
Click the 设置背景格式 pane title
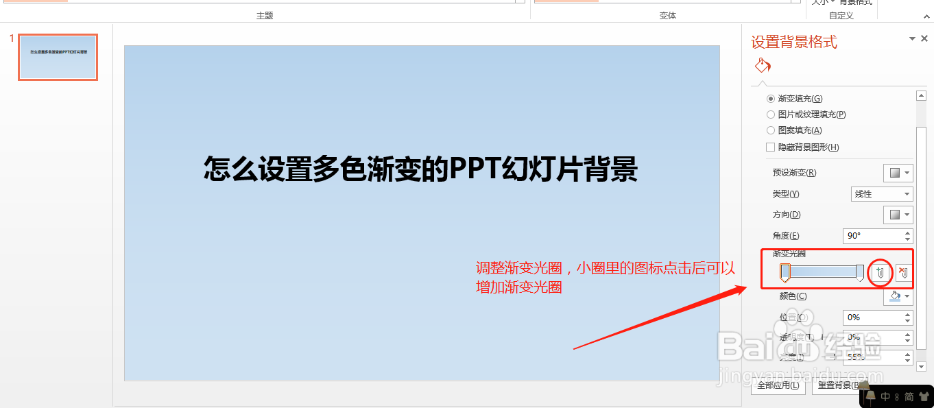point(794,43)
